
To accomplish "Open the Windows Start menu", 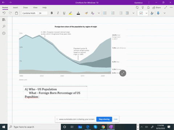I will pyautogui.click(x=4, y=127).
